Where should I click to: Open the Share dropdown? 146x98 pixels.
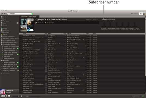point(39,23)
